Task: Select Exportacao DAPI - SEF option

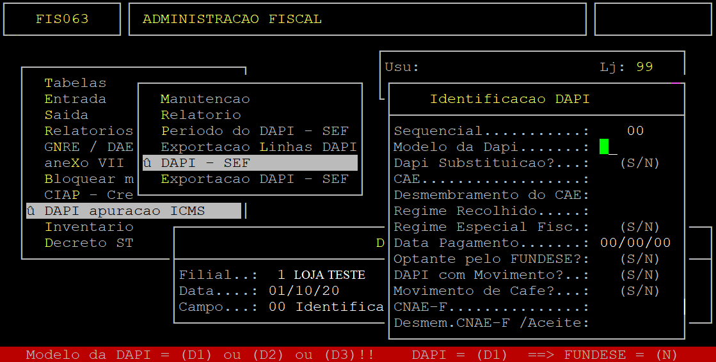Action: 254,179
